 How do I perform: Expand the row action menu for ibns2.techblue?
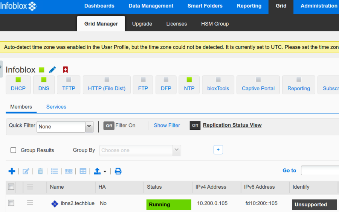pos(30,203)
